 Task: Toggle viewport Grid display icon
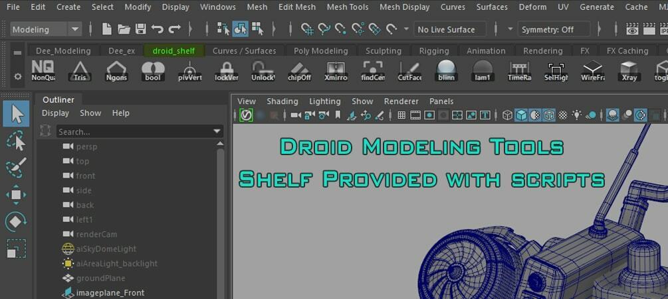401,115
